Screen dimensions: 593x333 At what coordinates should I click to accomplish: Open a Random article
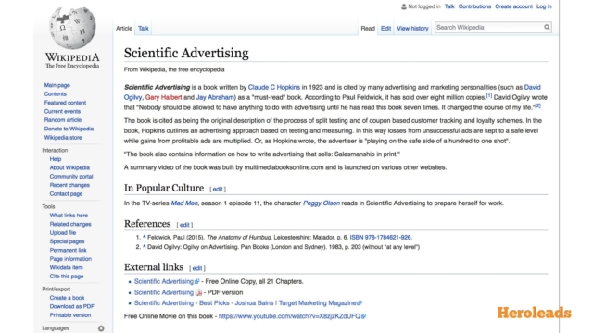63,120
